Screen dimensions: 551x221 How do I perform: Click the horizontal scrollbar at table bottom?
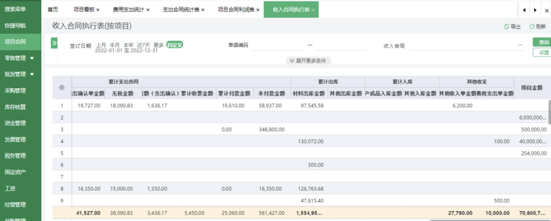[x=490, y=220]
